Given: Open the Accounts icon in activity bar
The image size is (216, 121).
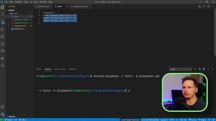Looking at the screenshot, I should (x=2, y=107).
